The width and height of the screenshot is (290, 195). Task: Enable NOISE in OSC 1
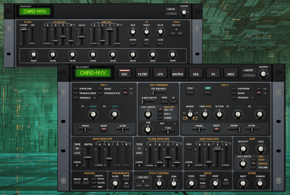(x=100, y=89)
